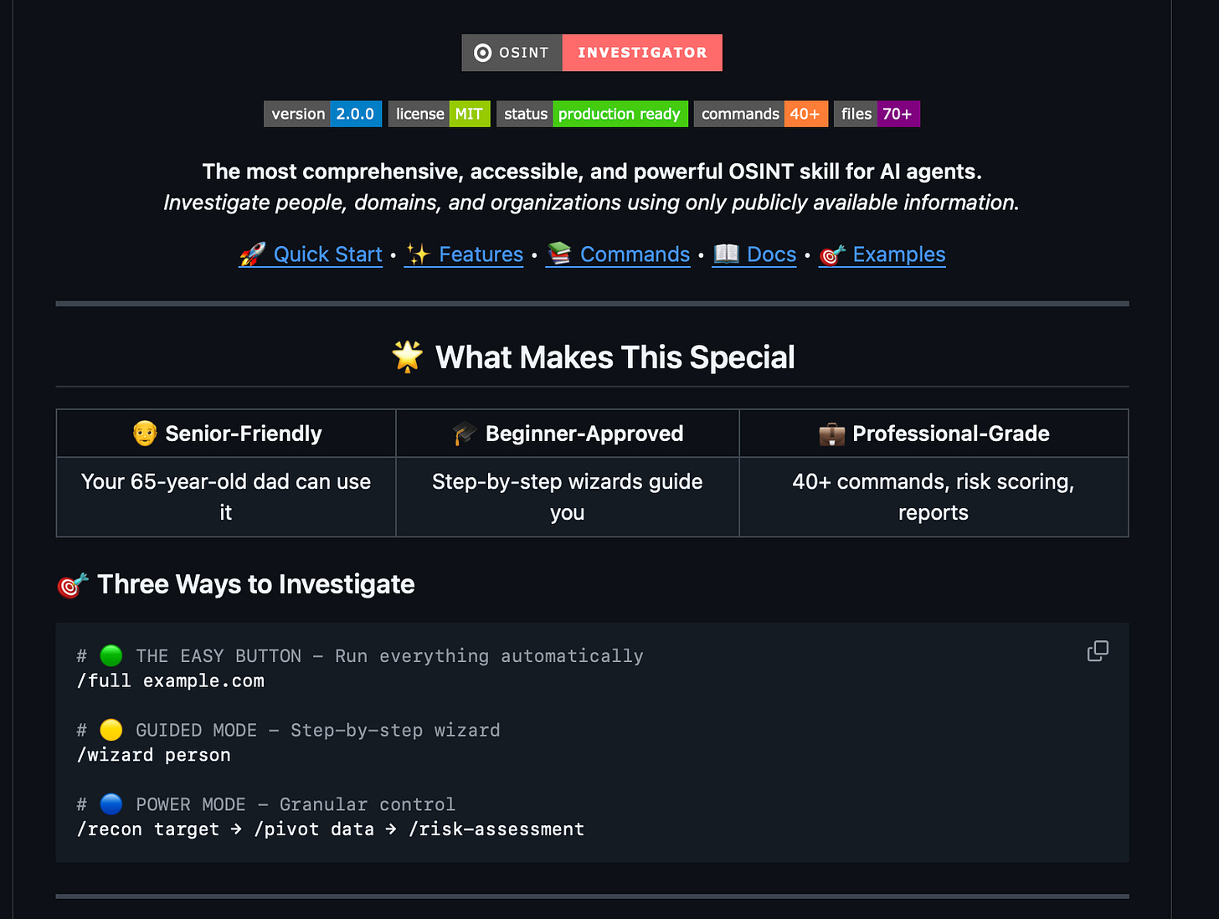Click the yellow circle beside GUIDED MODE
Image resolution: width=1219 pixels, height=919 pixels.
tap(111, 730)
